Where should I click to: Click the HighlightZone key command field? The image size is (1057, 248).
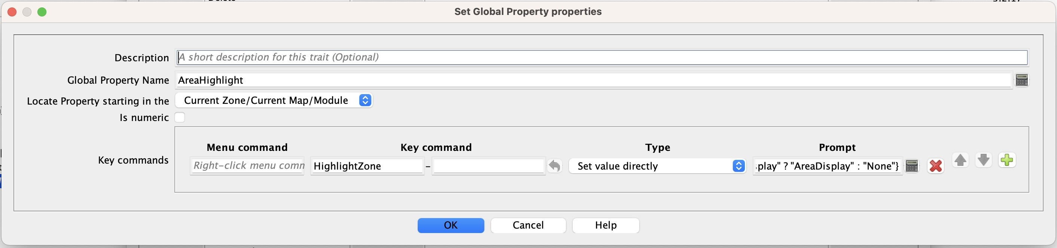[x=367, y=166]
